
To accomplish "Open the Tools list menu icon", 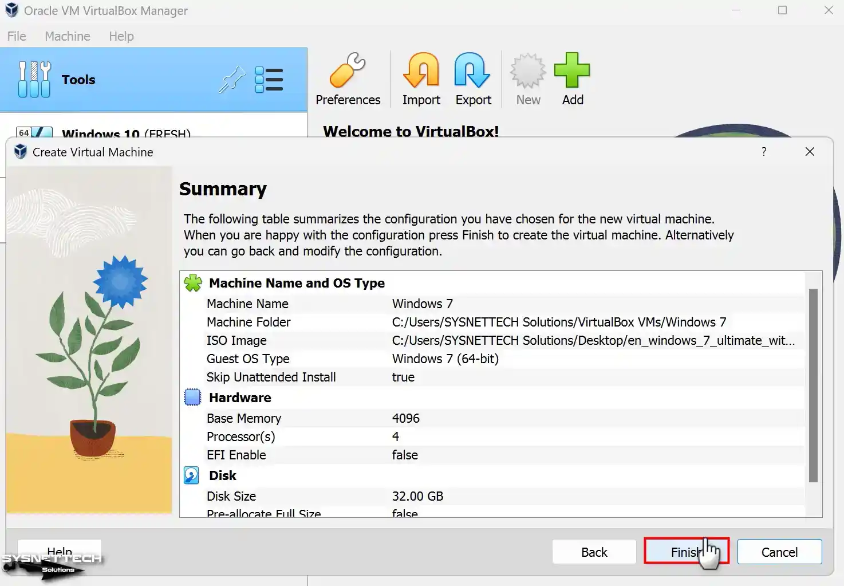I will click(x=269, y=80).
